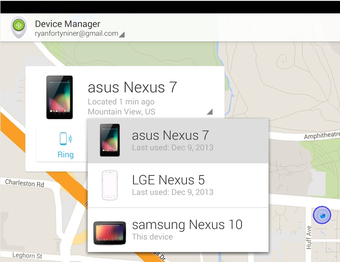Click Charleston Rd label on map
Image resolution: width=340 pixels, height=262 pixels.
coord(25,183)
